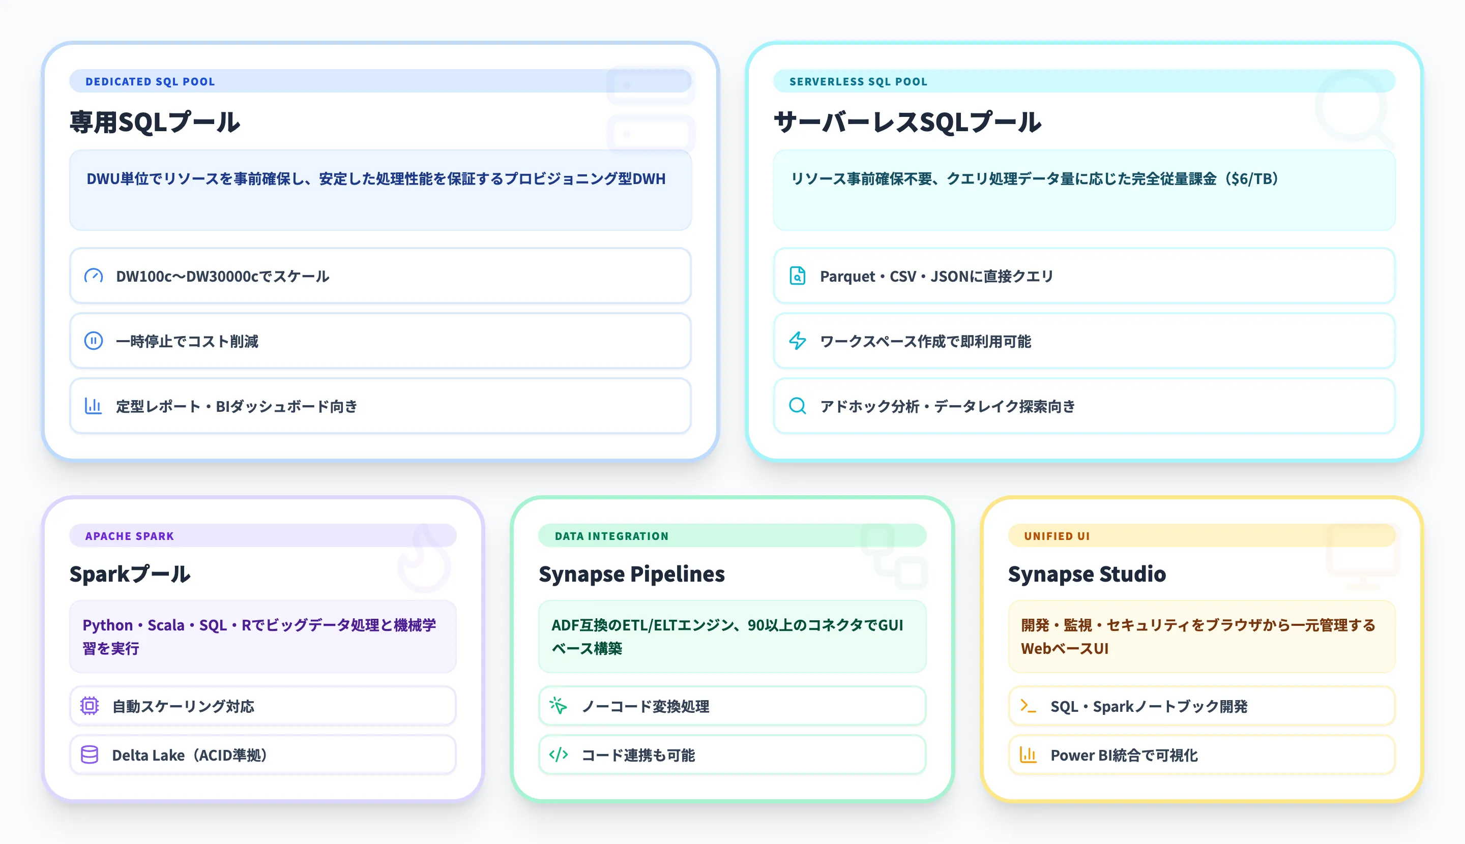Screen dimensions: 1465x844
Task: Click the DW100c〜DW30000cでスケール text
Action: [x=223, y=277]
